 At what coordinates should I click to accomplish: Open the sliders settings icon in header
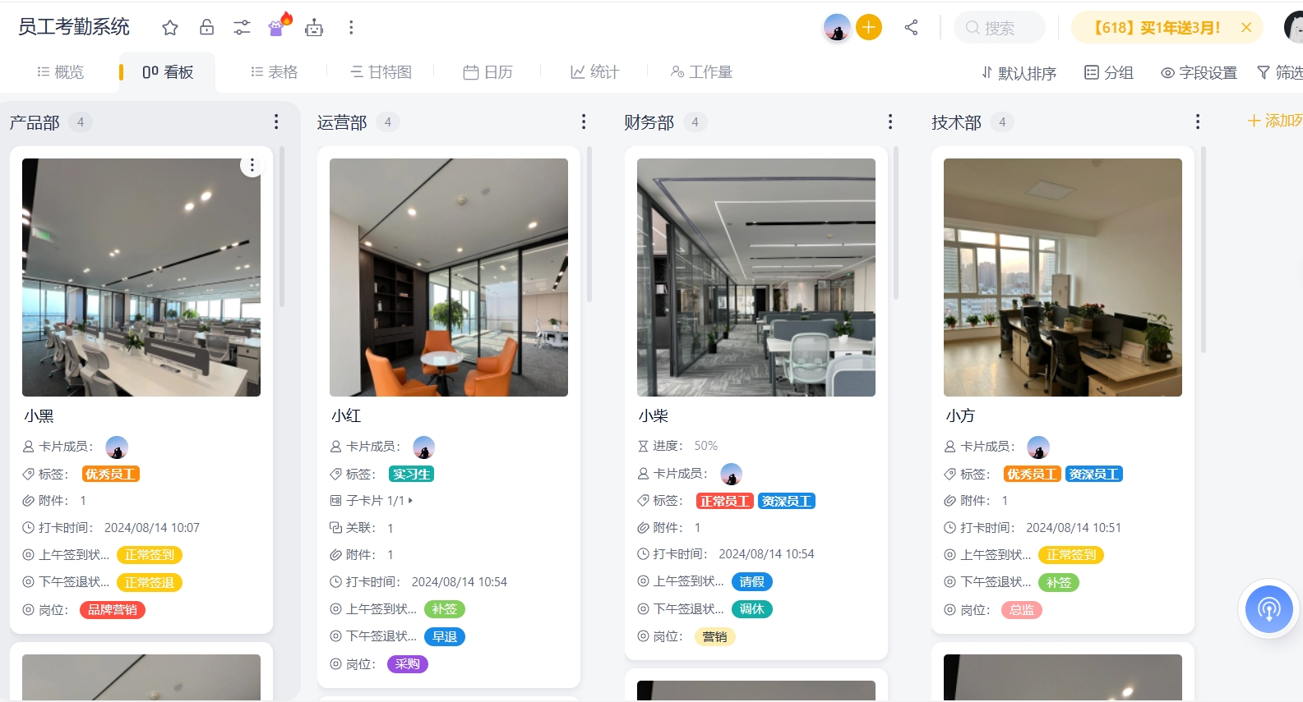tap(242, 28)
